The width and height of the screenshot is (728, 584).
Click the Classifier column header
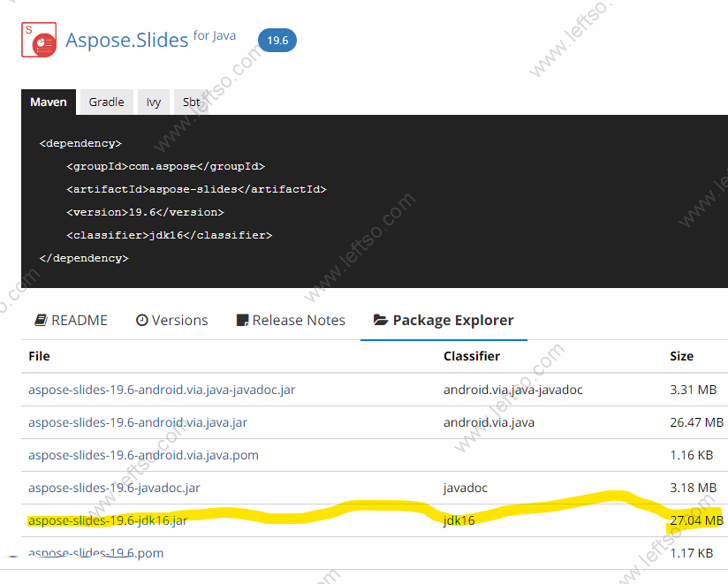click(472, 356)
